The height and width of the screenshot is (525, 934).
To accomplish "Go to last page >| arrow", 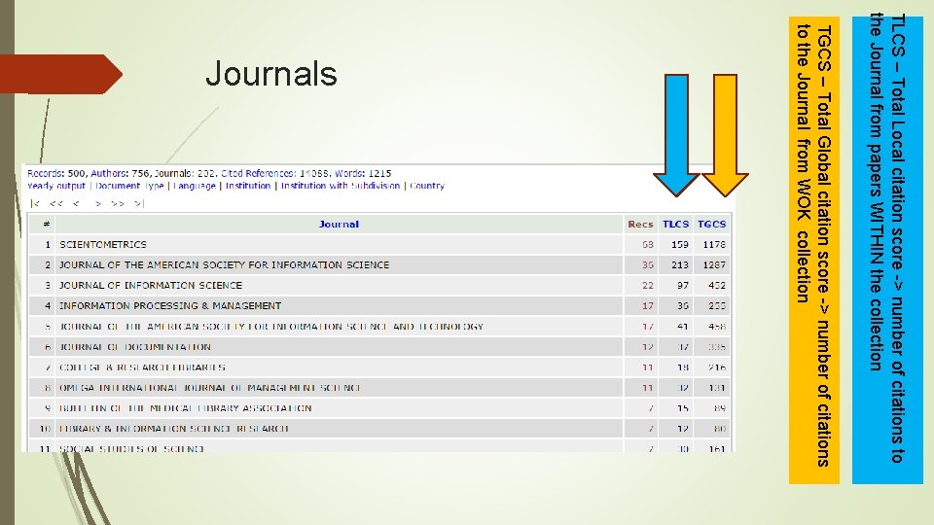I will click(139, 203).
